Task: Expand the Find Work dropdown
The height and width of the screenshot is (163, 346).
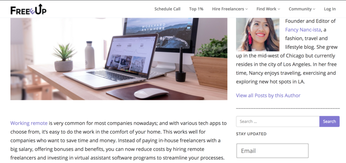Action: pyautogui.click(x=268, y=9)
